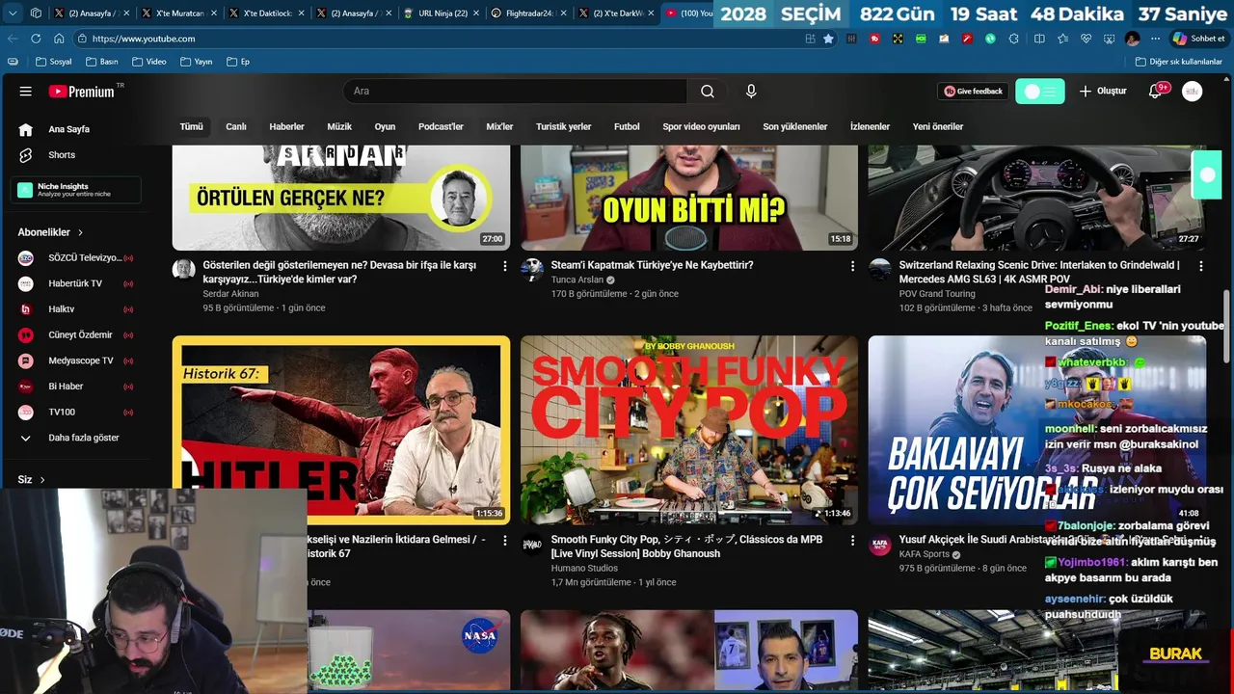The width and height of the screenshot is (1234, 694).
Task: Open the Sosyal bookmarks folder
Action: coord(54,62)
